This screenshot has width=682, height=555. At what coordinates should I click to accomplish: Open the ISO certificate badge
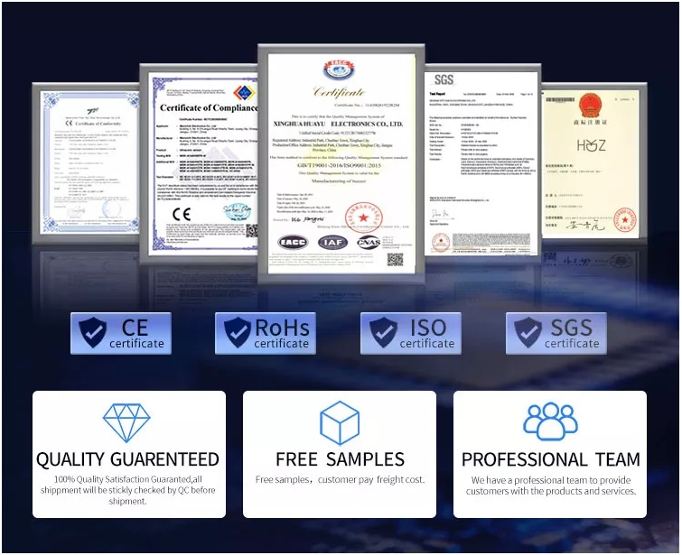click(x=411, y=333)
